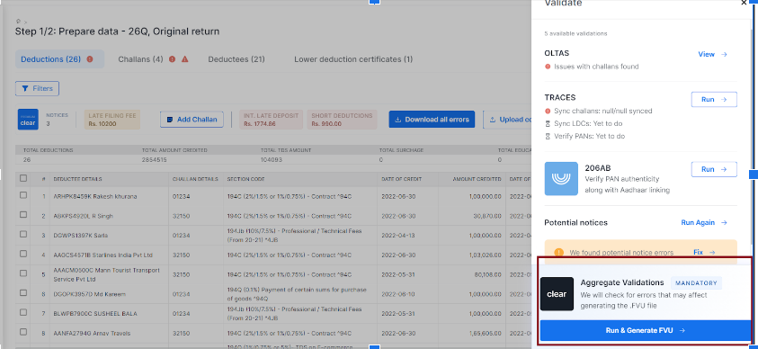Click hourglass icon beside Sync LDCs
This screenshot has width=758, height=349.
tap(548, 124)
